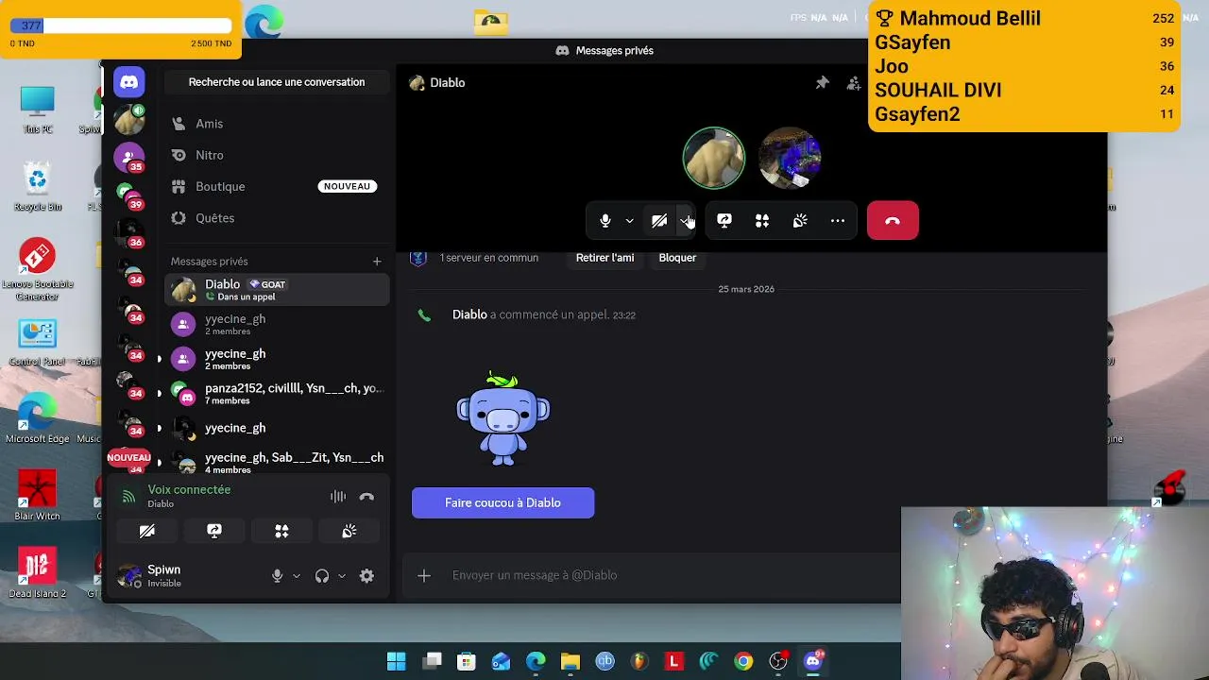Open microphone options arrow in call controls
1209x680 pixels.
tap(629, 221)
